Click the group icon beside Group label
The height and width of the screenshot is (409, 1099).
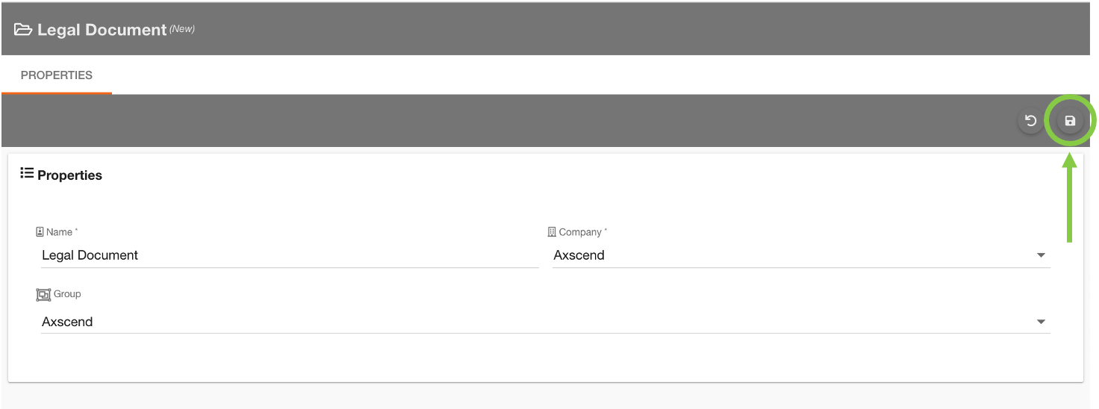tap(43, 295)
